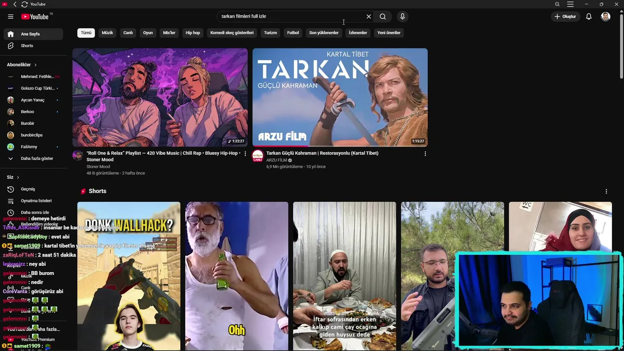Image resolution: width=624 pixels, height=351 pixels.
Task: Open options menu for Tarkan video
Action: click(425, 154)
